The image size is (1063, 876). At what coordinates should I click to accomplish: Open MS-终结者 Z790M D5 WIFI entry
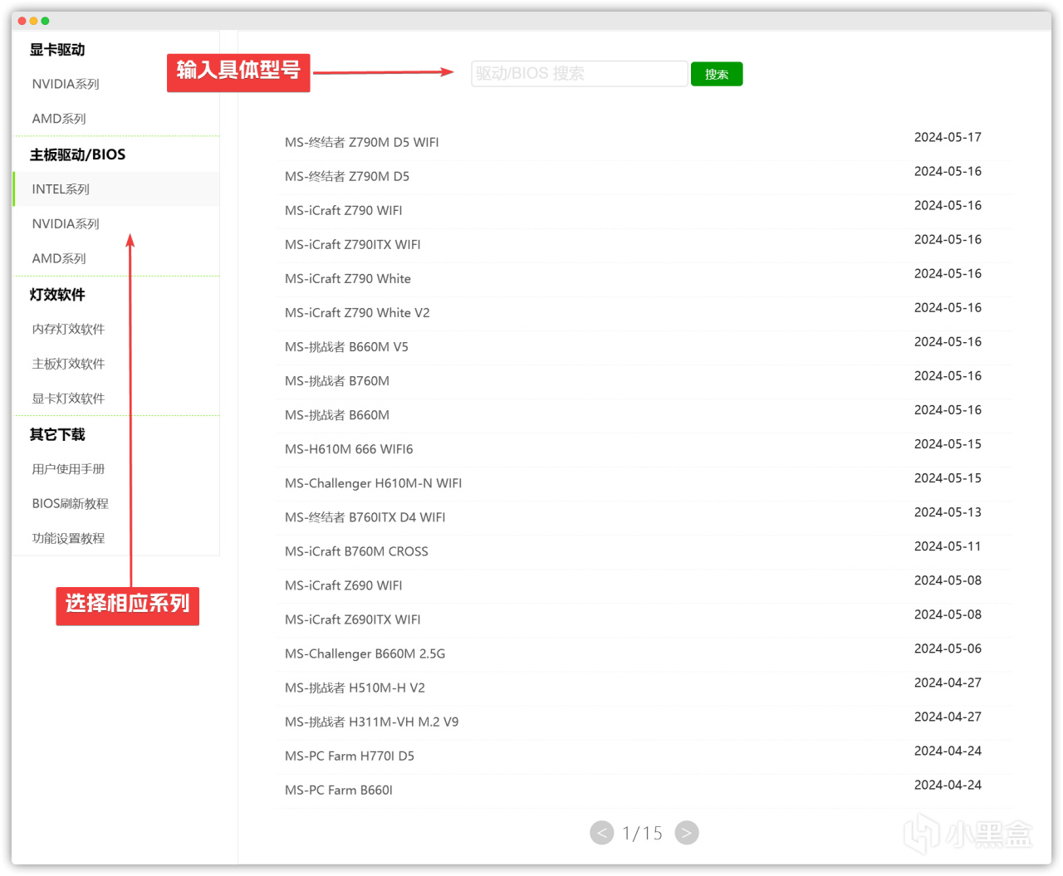click(362, 143)
